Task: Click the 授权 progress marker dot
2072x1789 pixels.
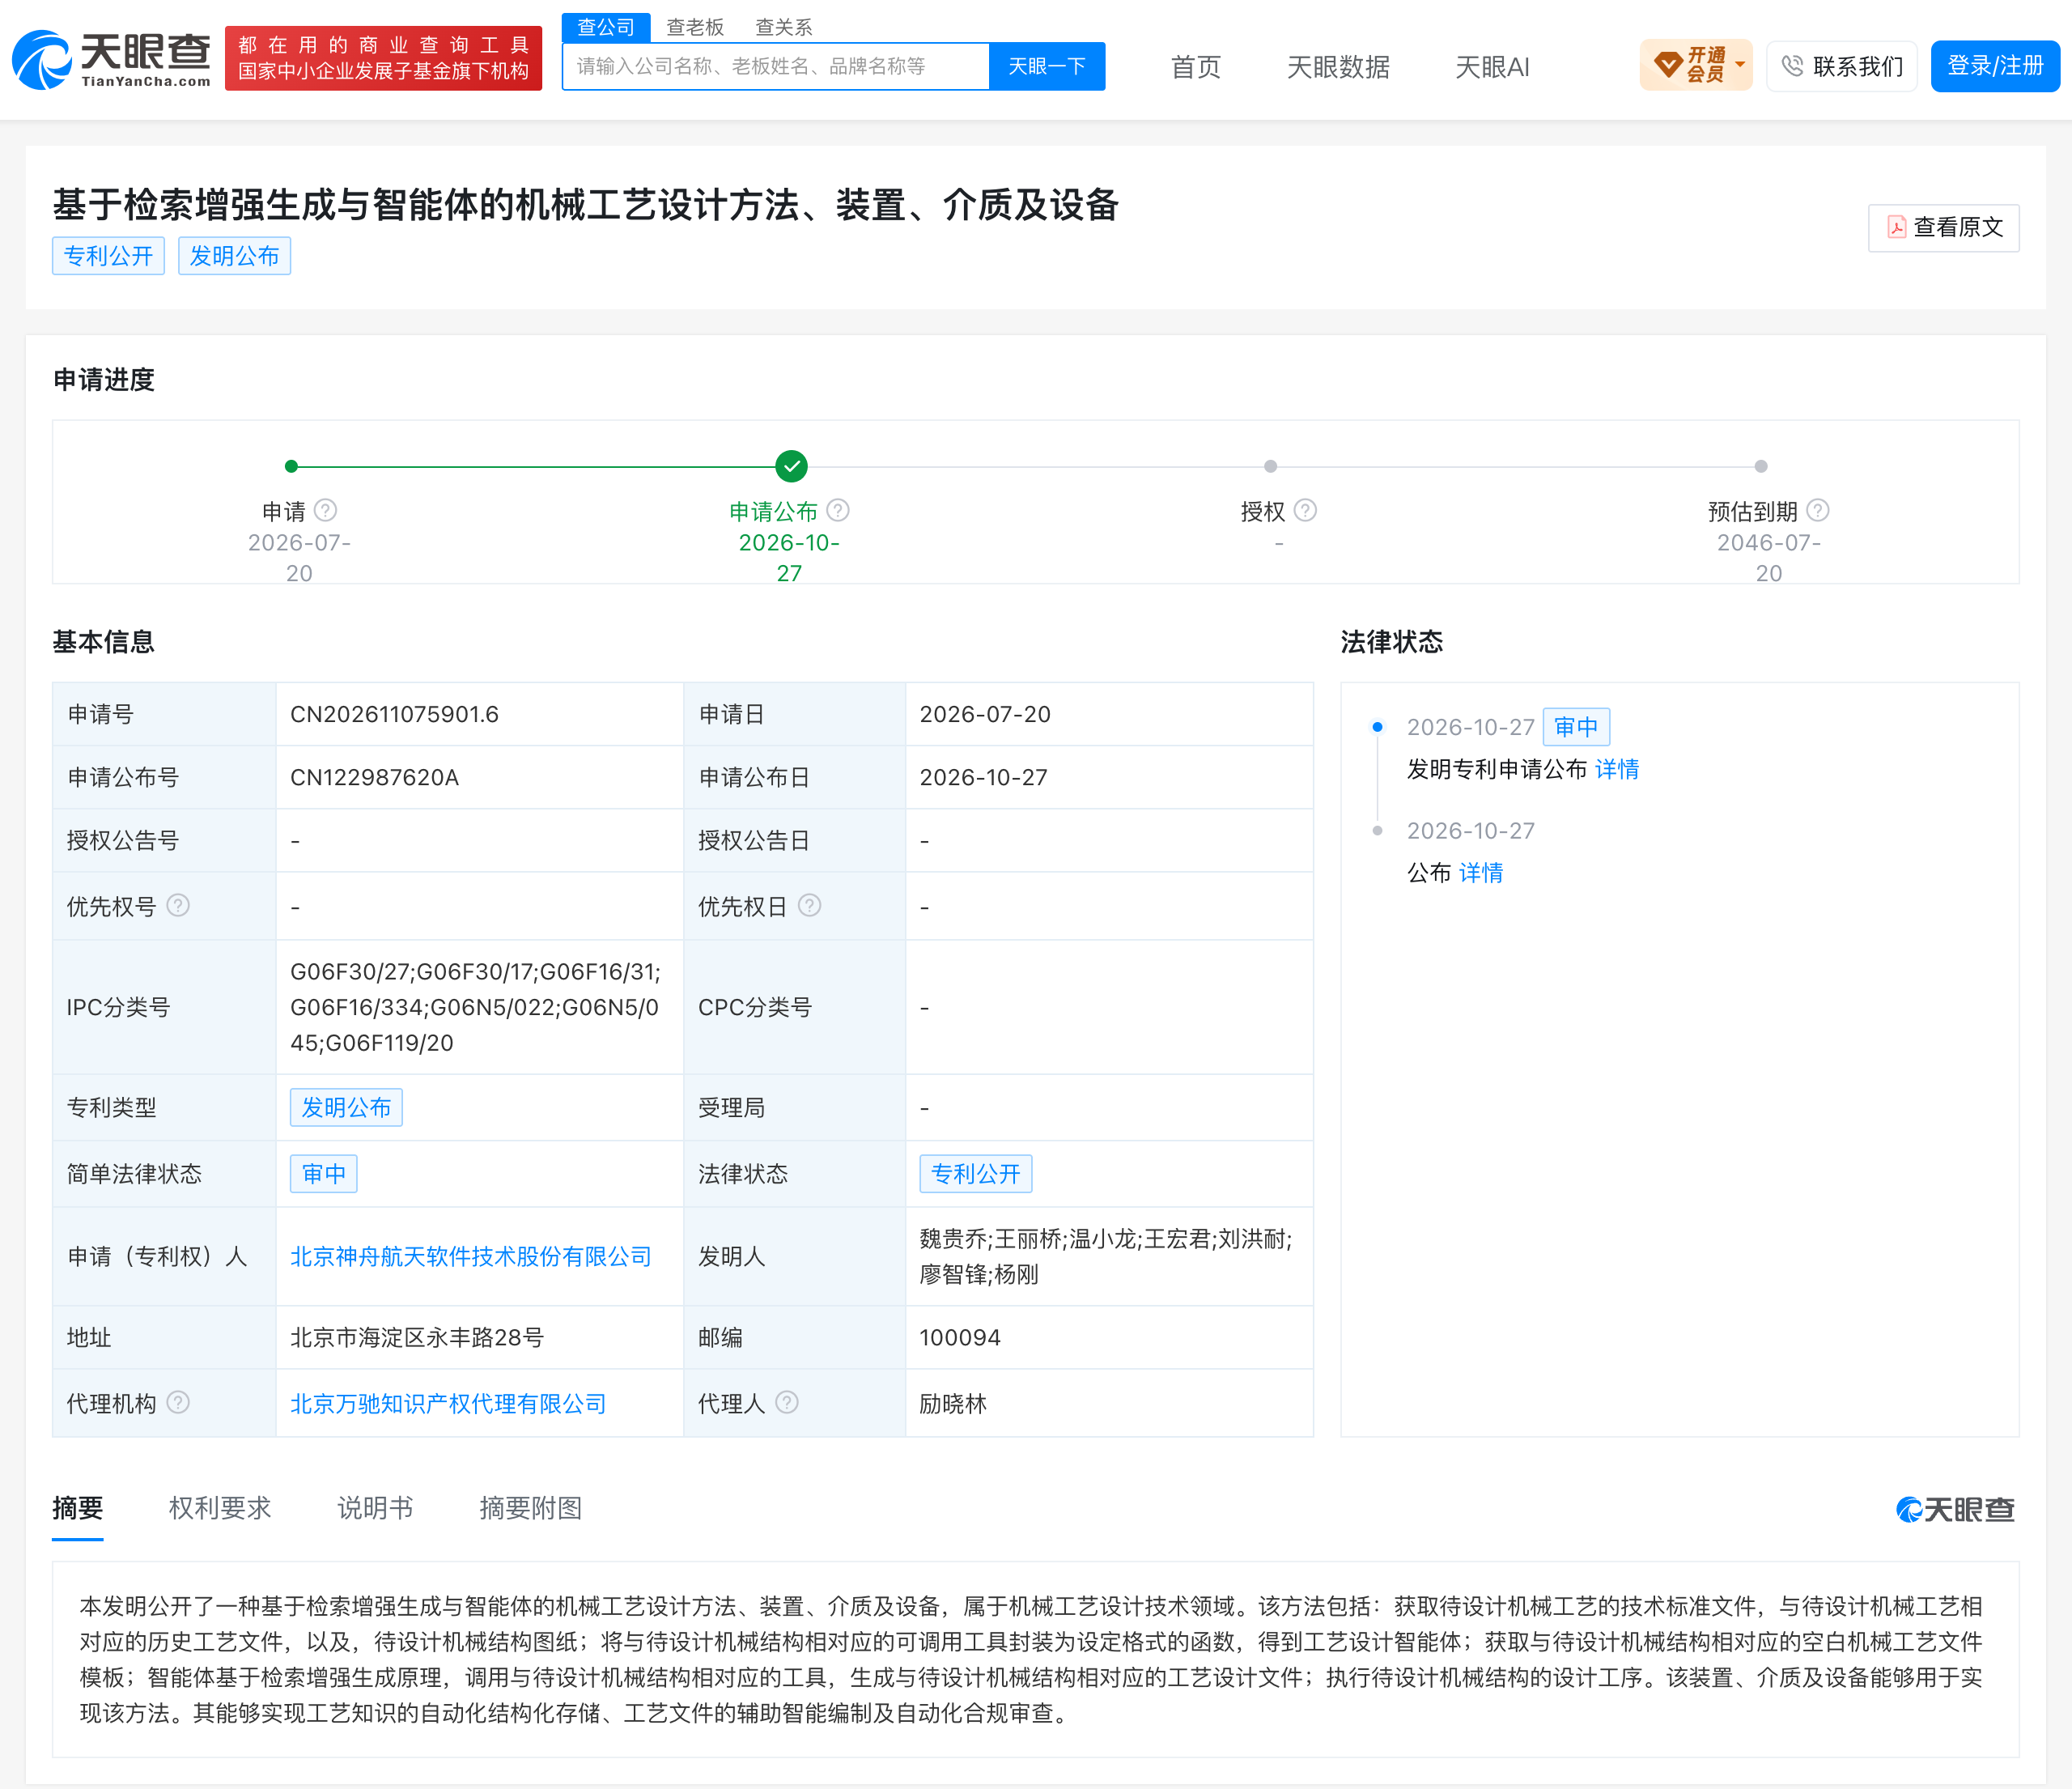Action: (1270, 466)
